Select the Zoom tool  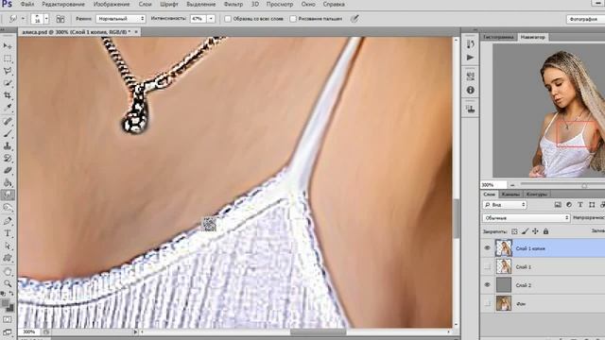pyautogui.click(x=8, y=284)
